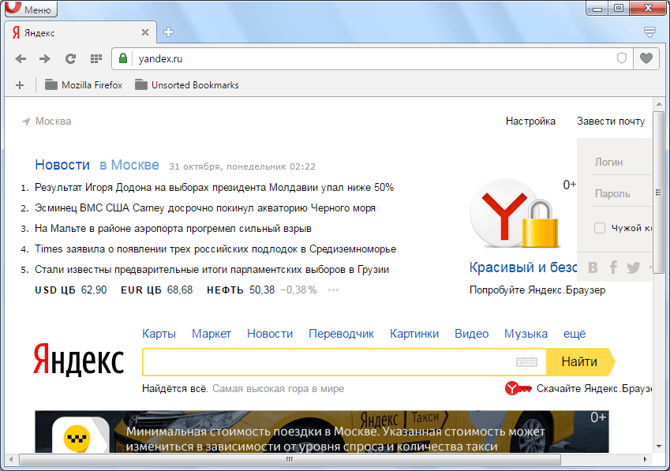Screen dimensions: 670x471
Task: Open the Новости service above the search box
Action: coord(270,334)
